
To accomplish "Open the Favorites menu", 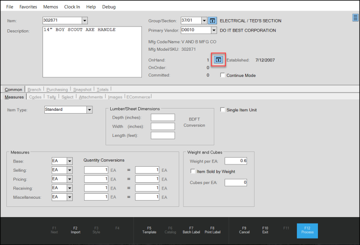I will click(28, 7).
